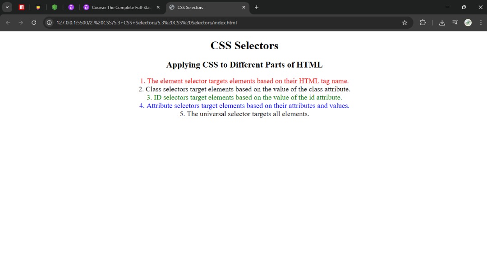This screenshot has height=258, width=487.
Task: View site information icon in address bar
Action: click(49, 23)
